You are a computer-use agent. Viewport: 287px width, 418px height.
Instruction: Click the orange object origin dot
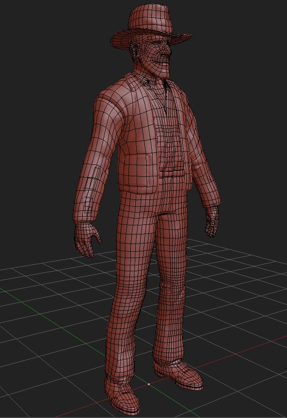point(148,384)
